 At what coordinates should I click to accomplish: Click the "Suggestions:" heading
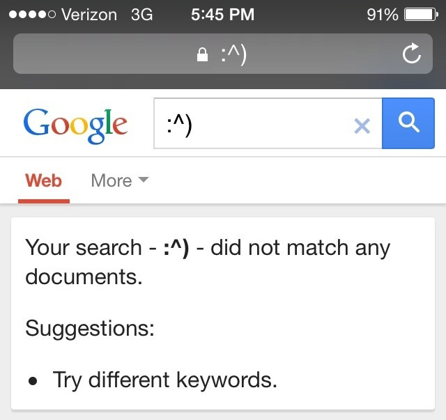click(90, 327)
